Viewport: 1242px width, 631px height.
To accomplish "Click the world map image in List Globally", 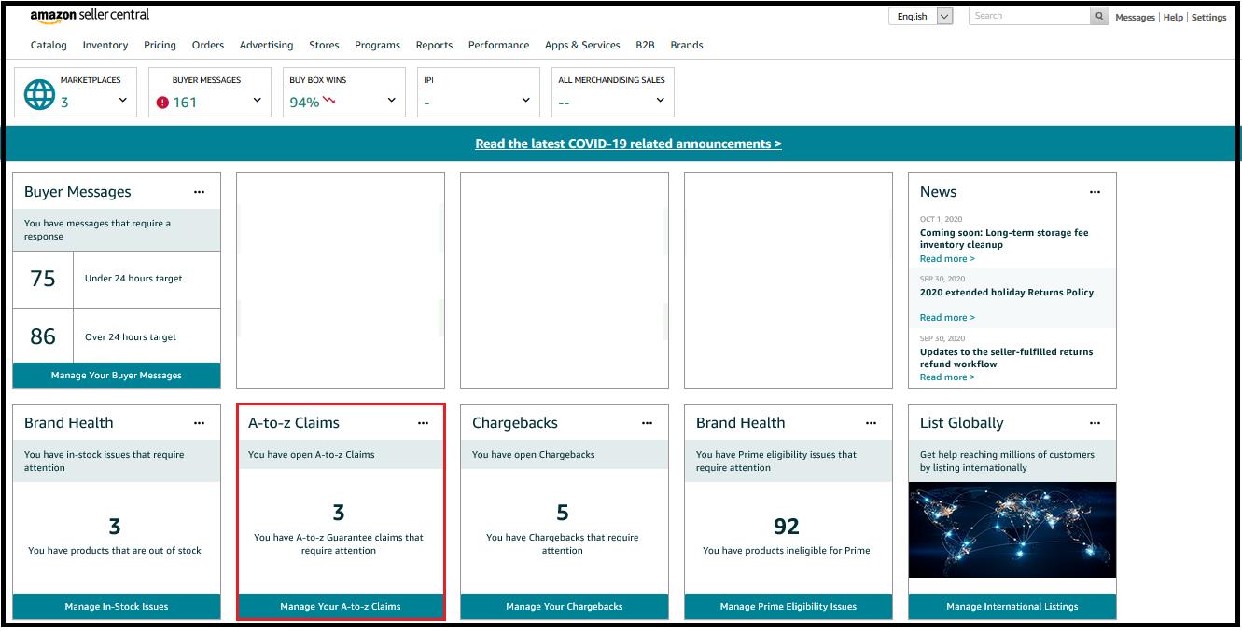I will [x=1012, y=528].
